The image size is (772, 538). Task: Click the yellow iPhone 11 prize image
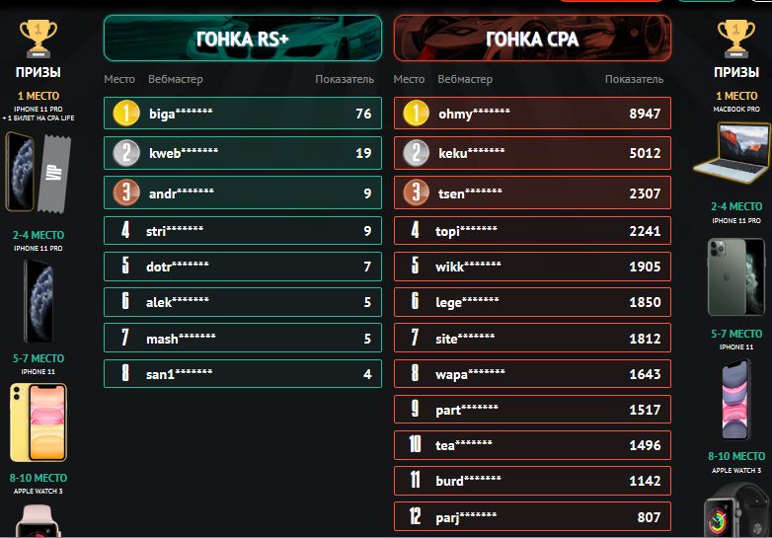pos(39,423)
